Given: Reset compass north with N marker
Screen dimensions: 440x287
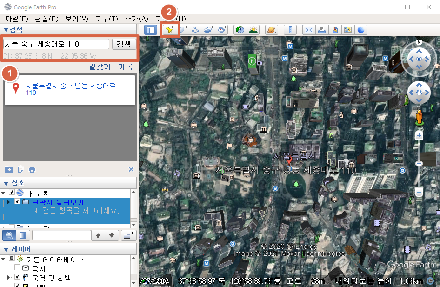Looking at the screenshot, I should coord(419,42).
